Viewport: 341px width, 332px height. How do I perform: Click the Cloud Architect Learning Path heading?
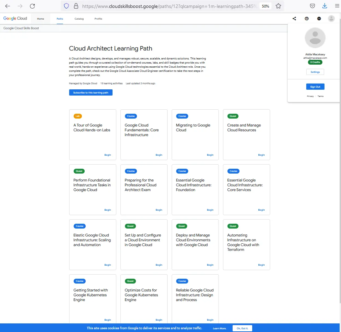click(x=110, y=48)
